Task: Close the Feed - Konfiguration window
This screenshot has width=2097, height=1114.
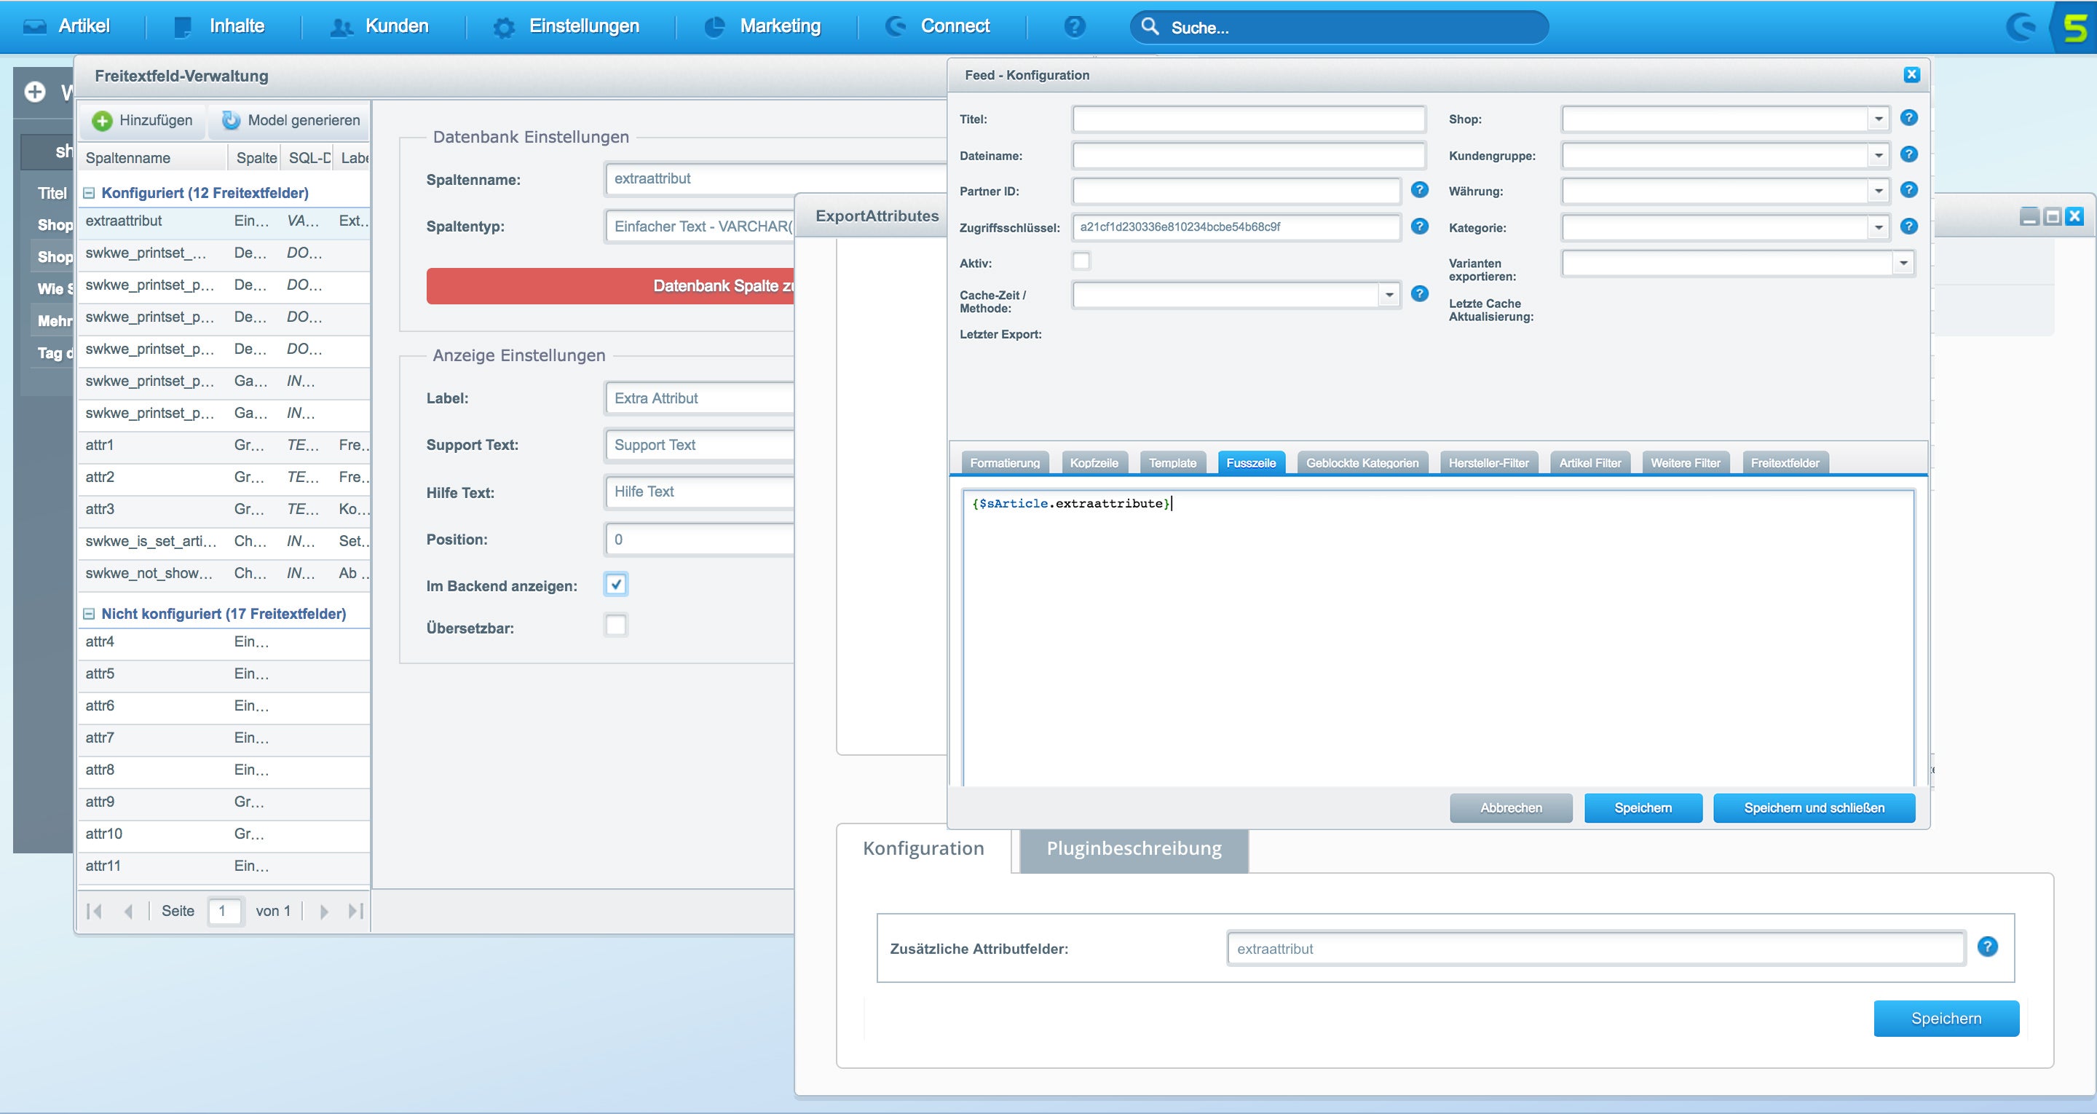Action: click(x=1912, y=75)
